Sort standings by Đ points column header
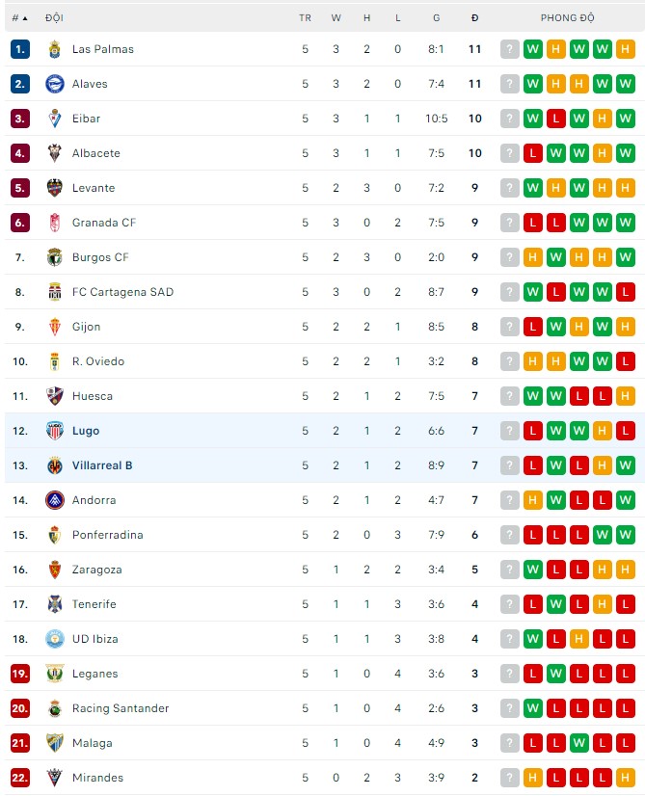645x796 pixels. point(474,17)
